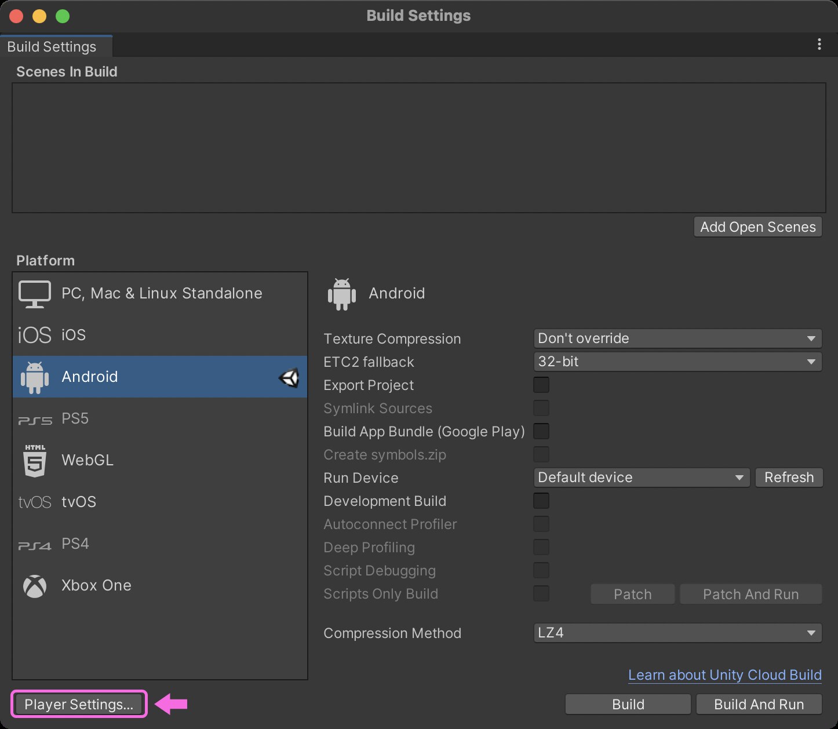The height and width of the screenshot is (729, 838).
Task: Toggle the Create symbols.zip checkbox
Action: coord(541,454)
